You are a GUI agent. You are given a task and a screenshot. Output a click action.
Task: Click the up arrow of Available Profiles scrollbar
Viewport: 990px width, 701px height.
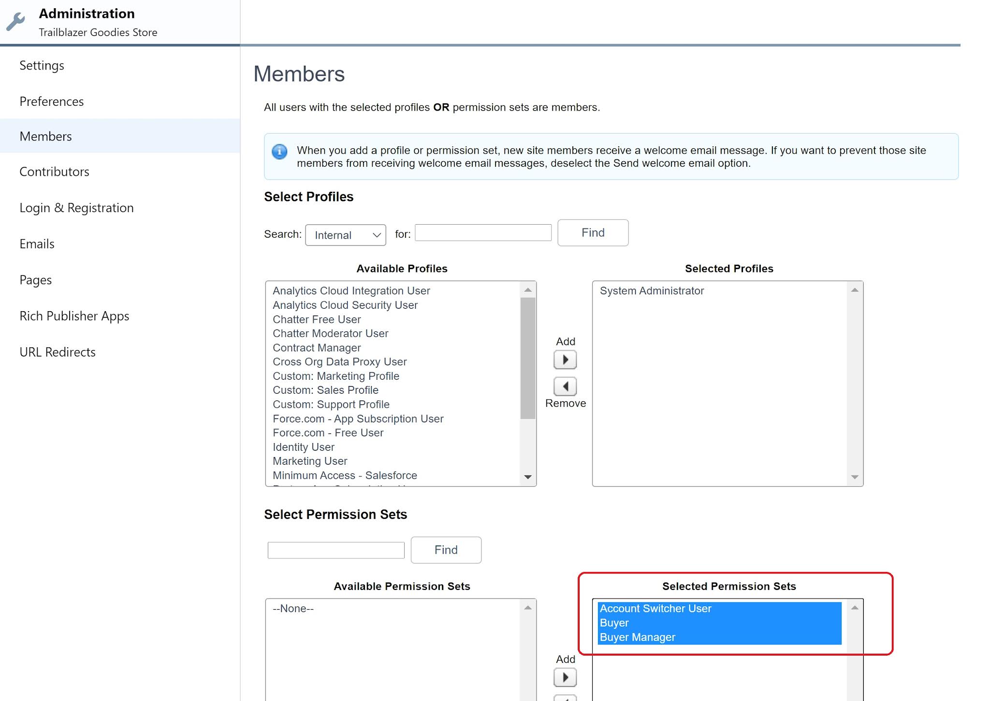(x=528, y=290)
